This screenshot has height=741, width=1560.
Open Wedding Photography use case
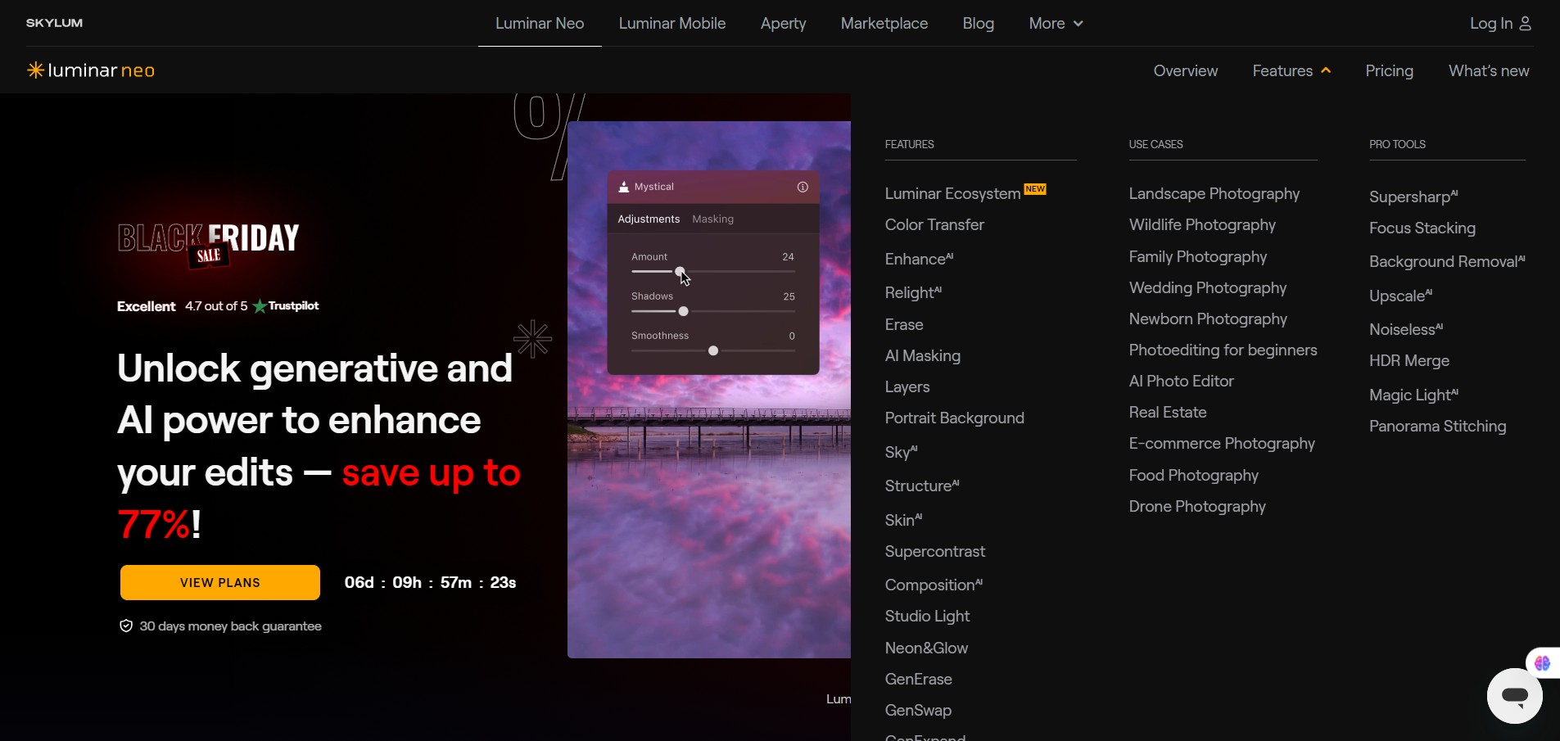(1208, 288)
